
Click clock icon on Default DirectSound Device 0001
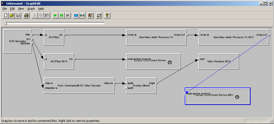[237, 97]
